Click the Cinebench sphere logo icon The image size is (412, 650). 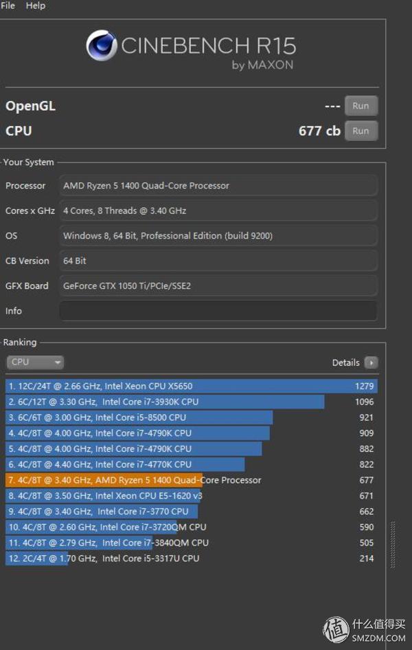pyautogui.click(x=102, y=45)
